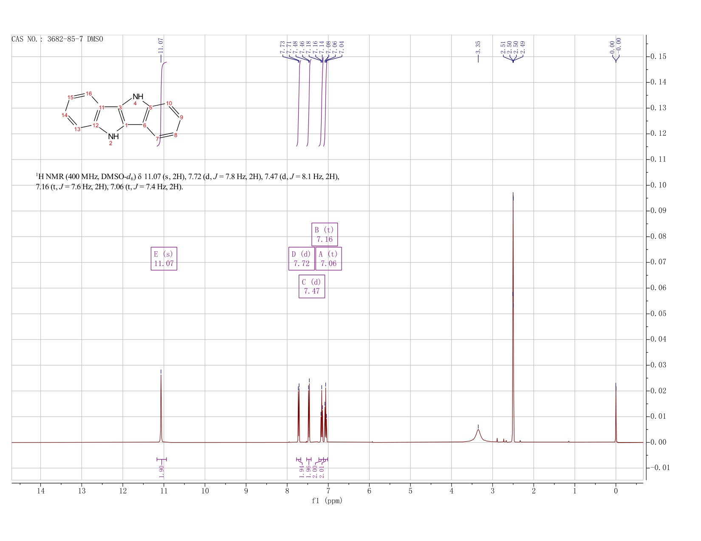The width and height of the screenshot is (701, 541).
Task: Click the x-axis tick label 10
Action: [x=205, y=491]
